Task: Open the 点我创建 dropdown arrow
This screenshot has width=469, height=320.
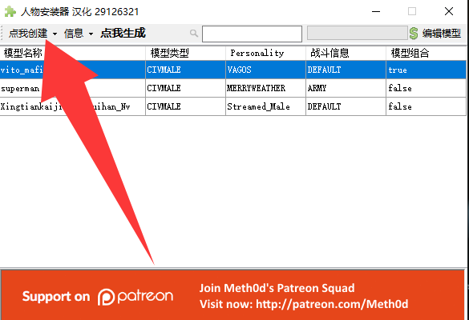Action: click(x=55, y=34)
